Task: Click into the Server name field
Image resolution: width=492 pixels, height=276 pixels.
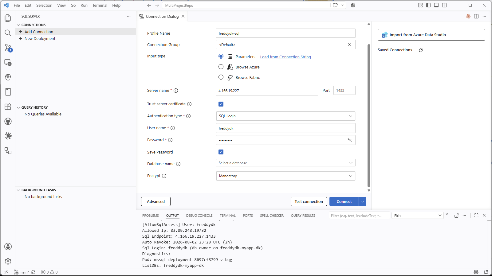Action: (x=267, y=91)
